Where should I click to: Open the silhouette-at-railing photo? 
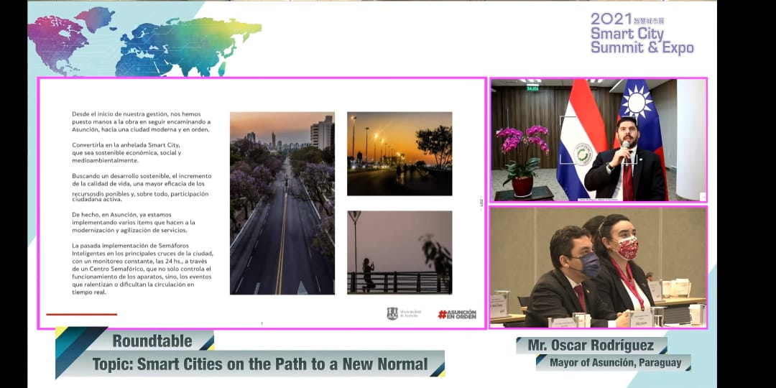[399, 252]
